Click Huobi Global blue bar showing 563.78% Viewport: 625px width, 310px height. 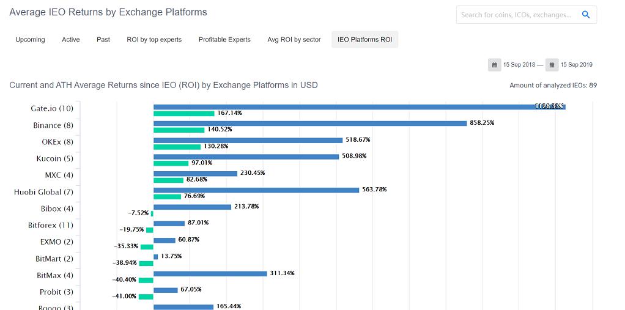[256, 190]
